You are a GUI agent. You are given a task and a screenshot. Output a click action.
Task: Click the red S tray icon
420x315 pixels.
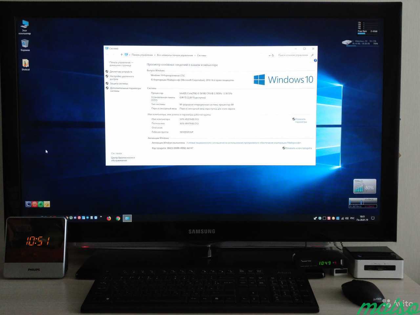pos(329,218)
